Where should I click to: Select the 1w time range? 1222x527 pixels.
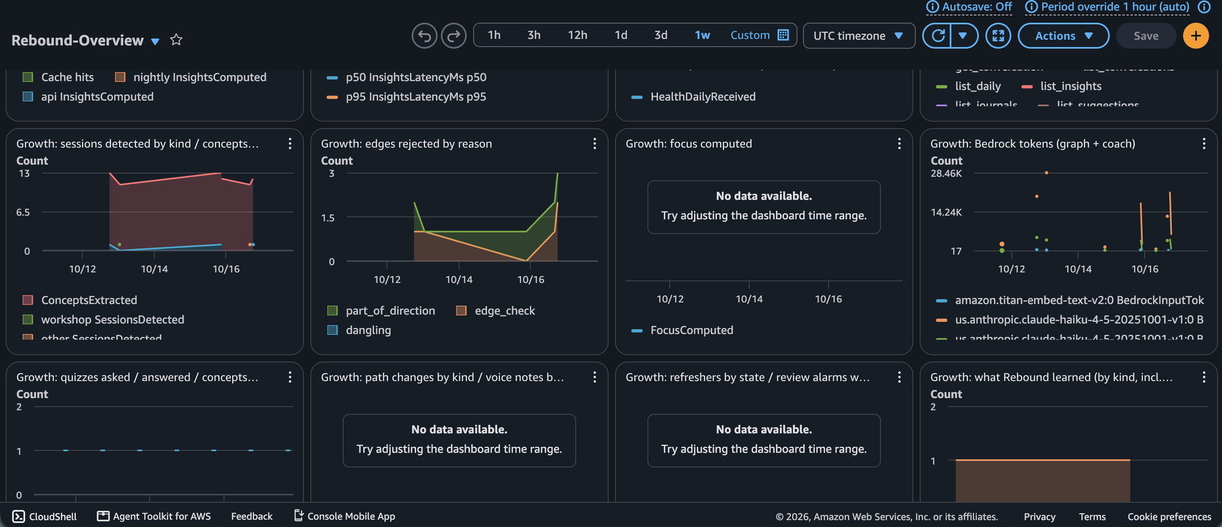(x=702, y=35)
